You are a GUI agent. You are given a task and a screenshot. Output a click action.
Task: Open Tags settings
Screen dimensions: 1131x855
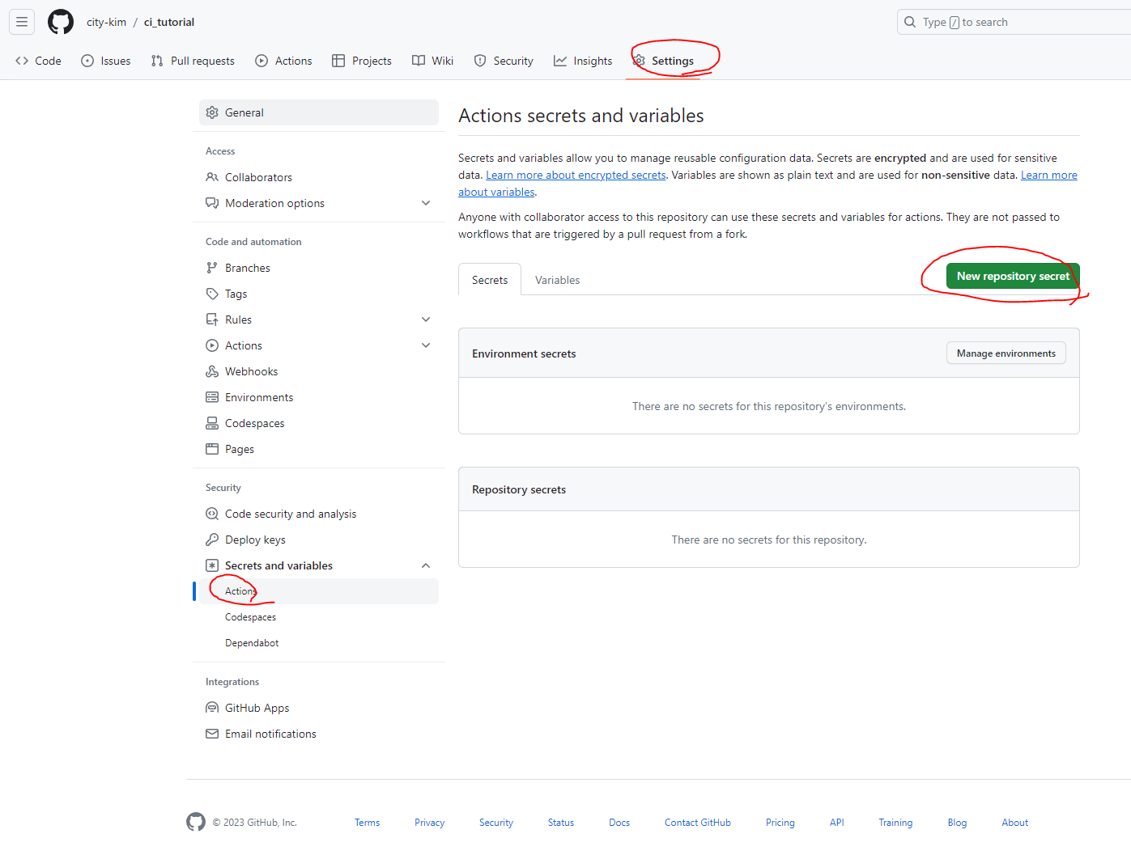point(319,294)
